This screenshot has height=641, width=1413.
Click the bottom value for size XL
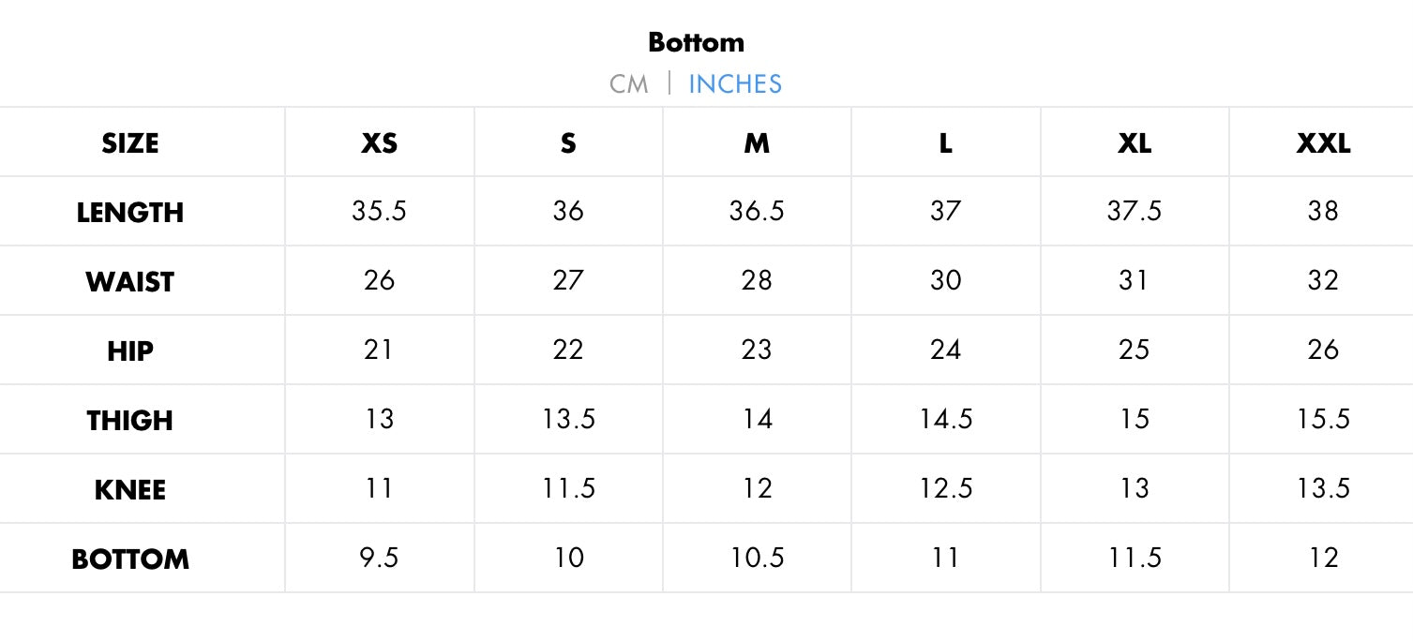[1135, 558]
